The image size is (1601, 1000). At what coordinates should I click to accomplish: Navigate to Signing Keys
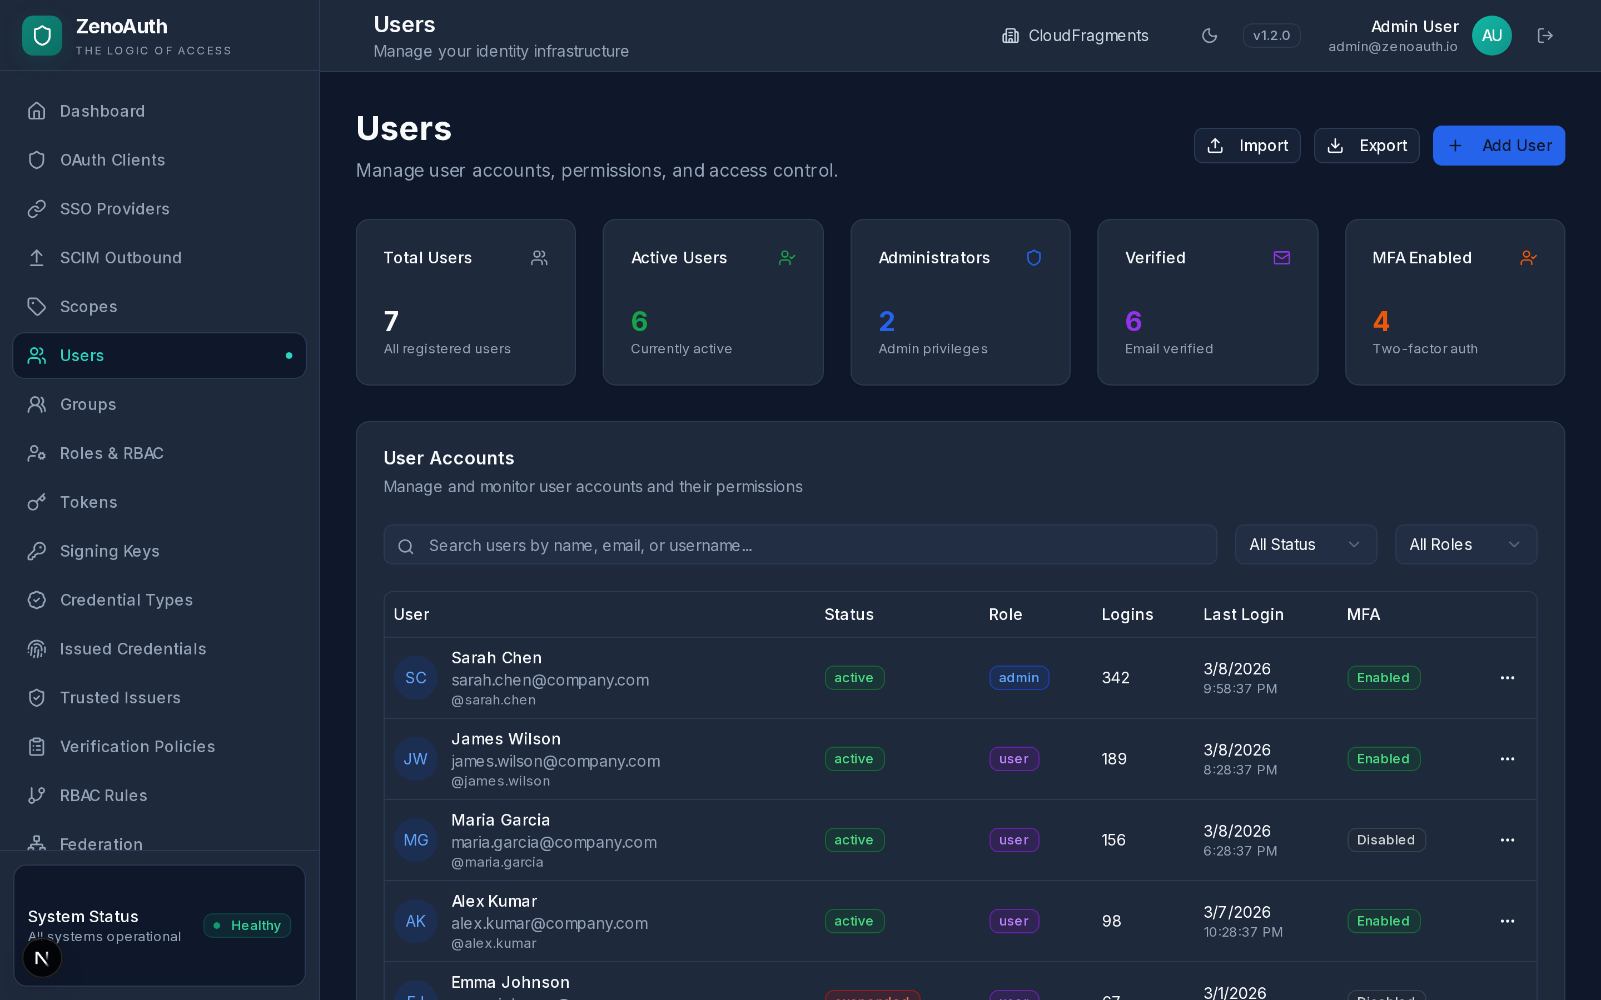(x=110, y=550)
